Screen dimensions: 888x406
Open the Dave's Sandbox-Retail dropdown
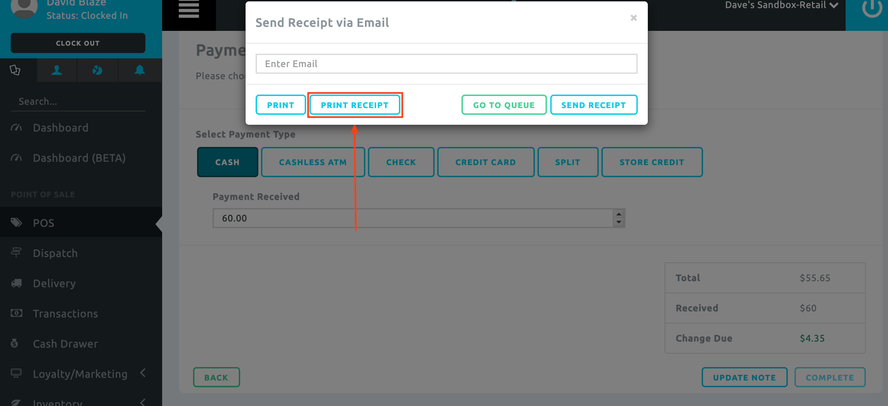click(781, 6)
